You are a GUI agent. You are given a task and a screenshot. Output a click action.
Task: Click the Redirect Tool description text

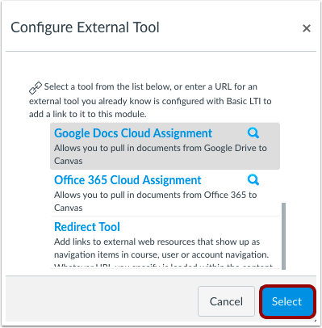[x=163, y=253]
